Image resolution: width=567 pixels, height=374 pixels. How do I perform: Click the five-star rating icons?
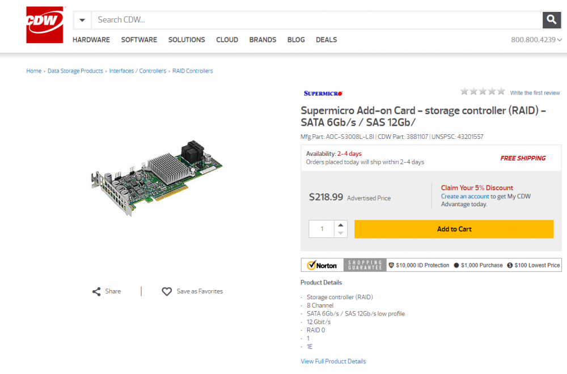pyautogui.click(x=483, y=91)
